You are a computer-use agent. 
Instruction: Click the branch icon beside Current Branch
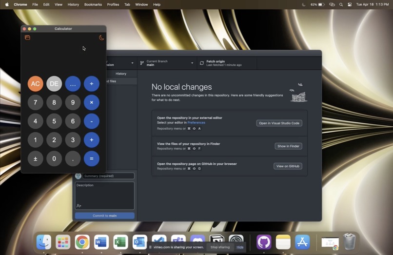click(142, 63)
